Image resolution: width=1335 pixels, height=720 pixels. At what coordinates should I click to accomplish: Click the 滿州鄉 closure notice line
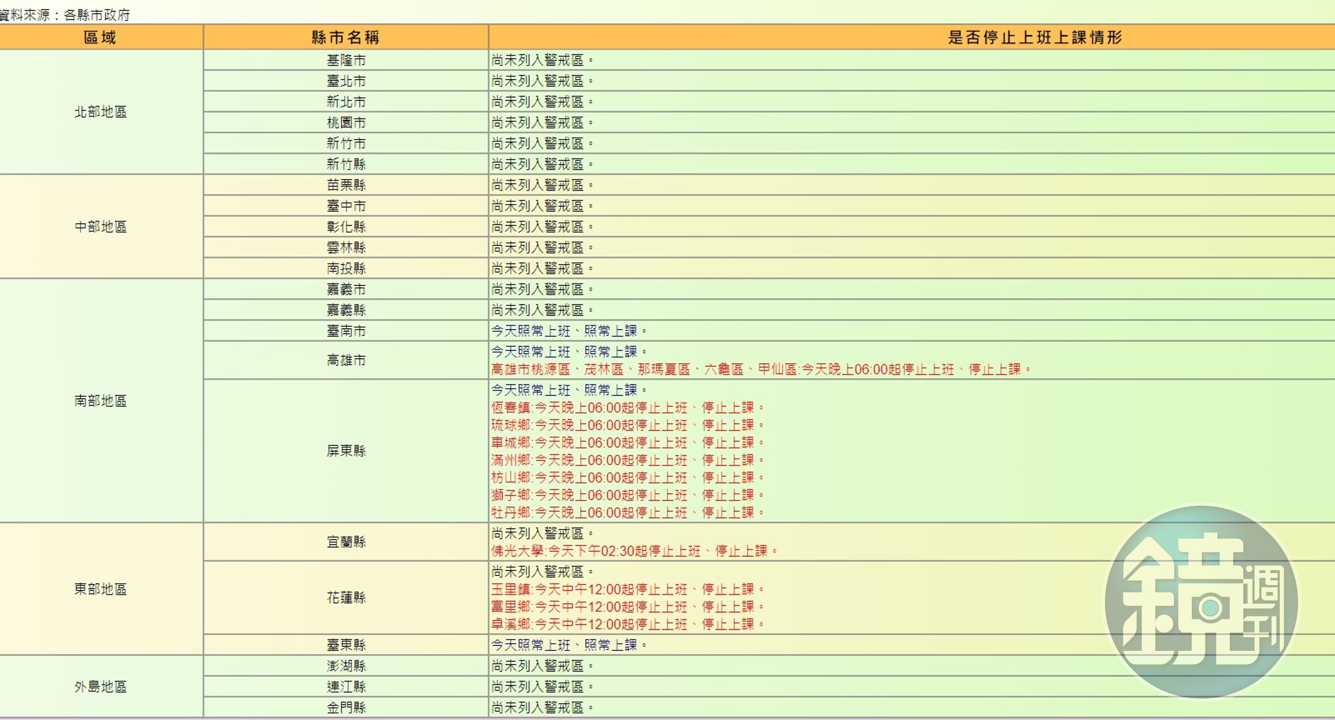(x=627, y=460)
